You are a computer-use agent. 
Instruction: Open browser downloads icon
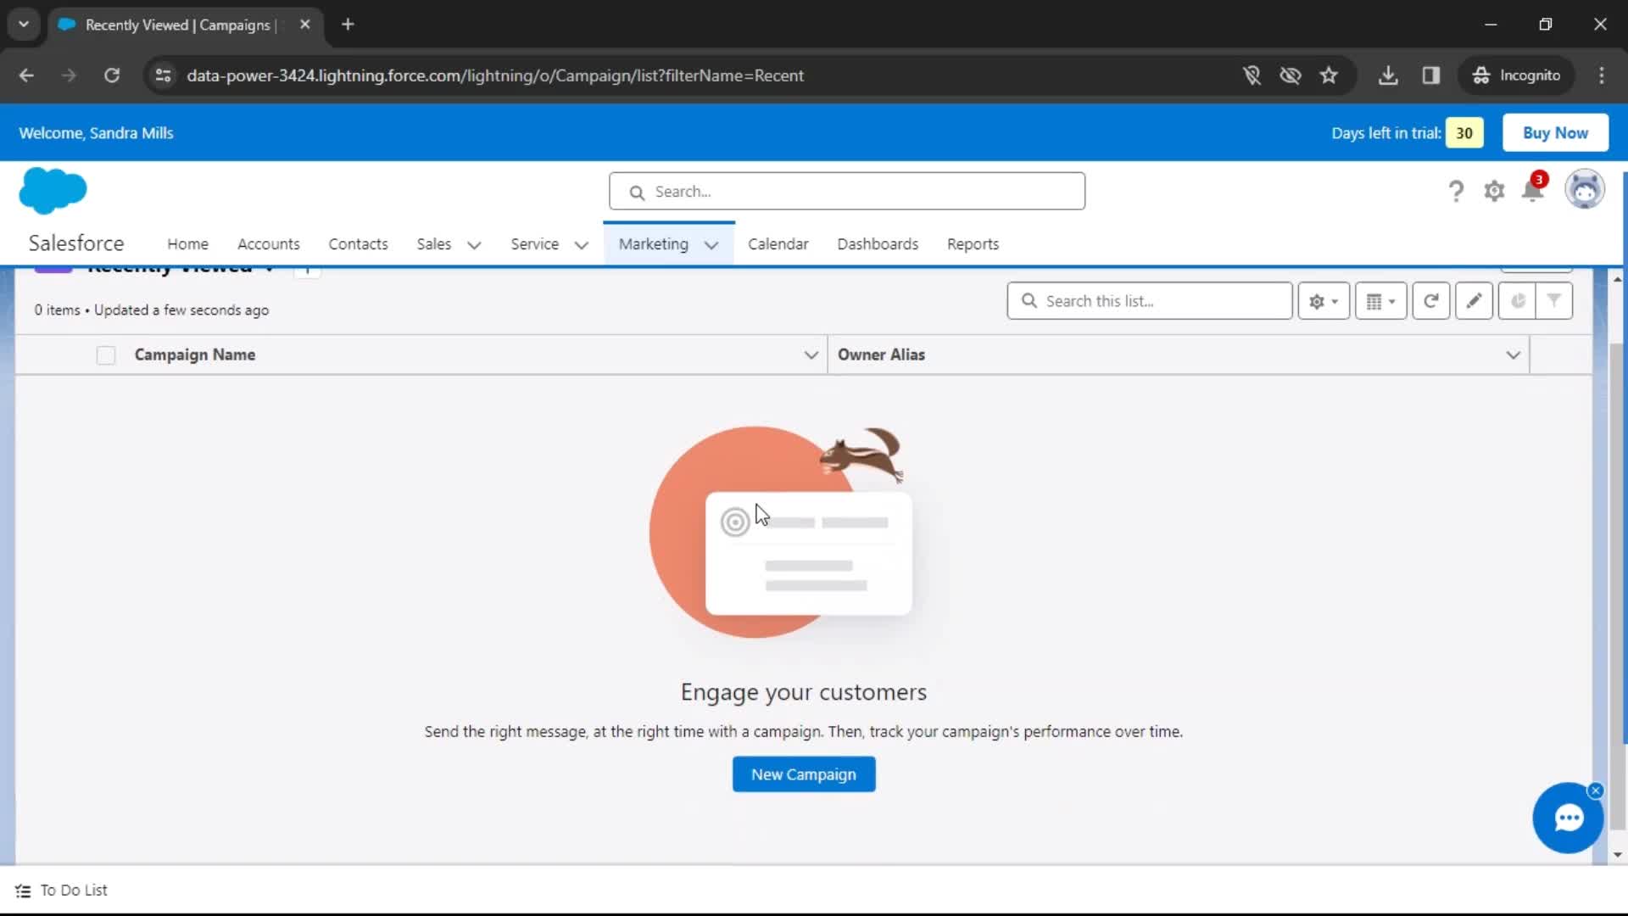pos(1388,75)
